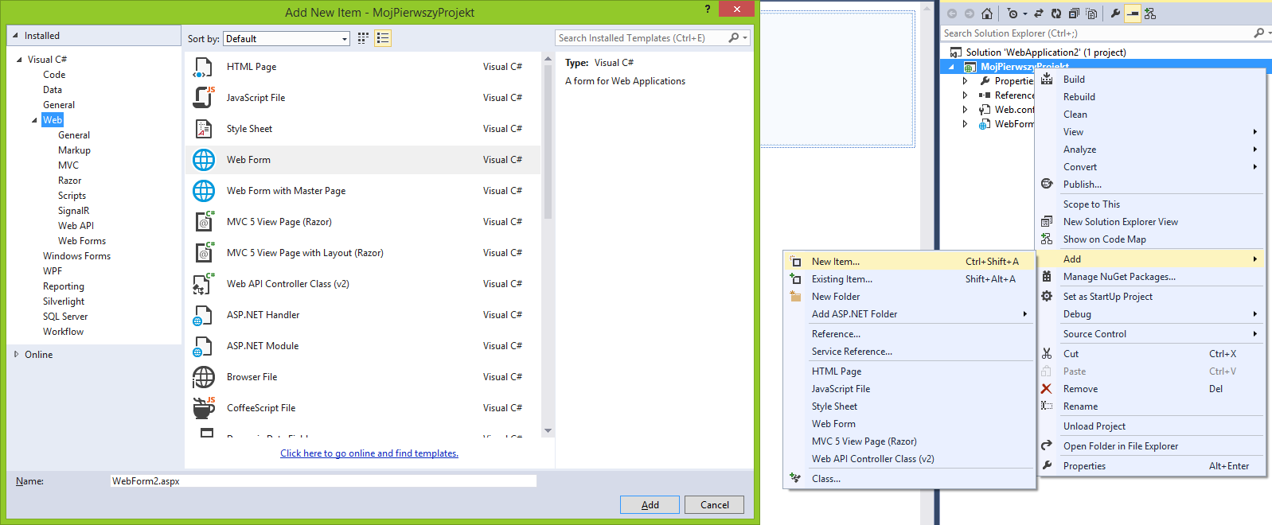
Task: Select the MVC category under Web
Action: pos(68,165)
